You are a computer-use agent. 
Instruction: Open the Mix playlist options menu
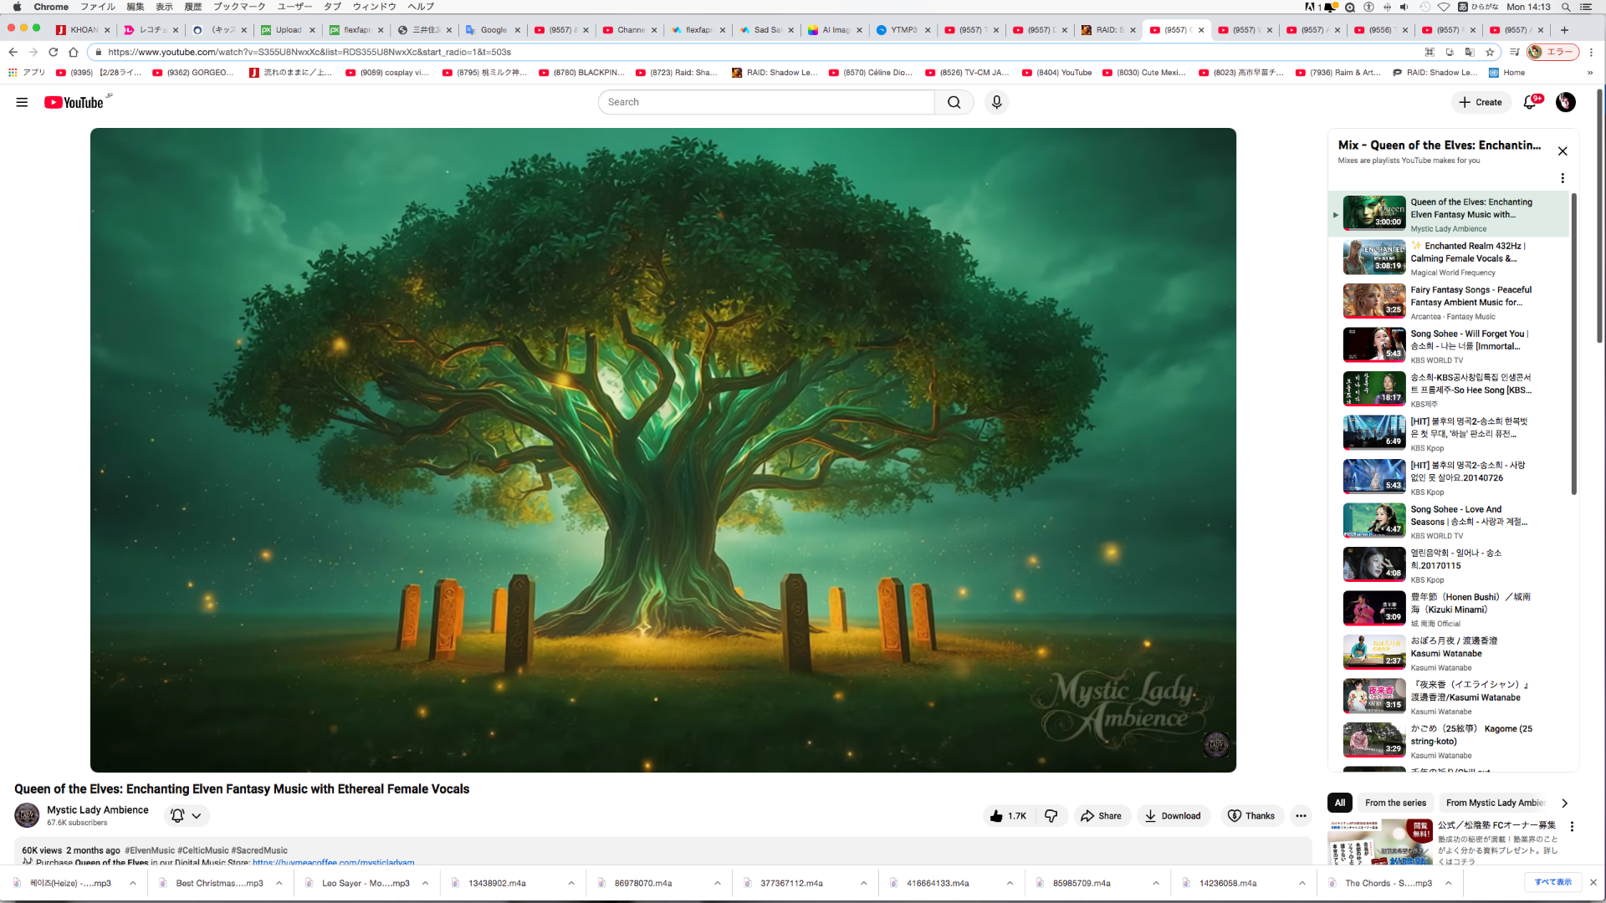1562,178
